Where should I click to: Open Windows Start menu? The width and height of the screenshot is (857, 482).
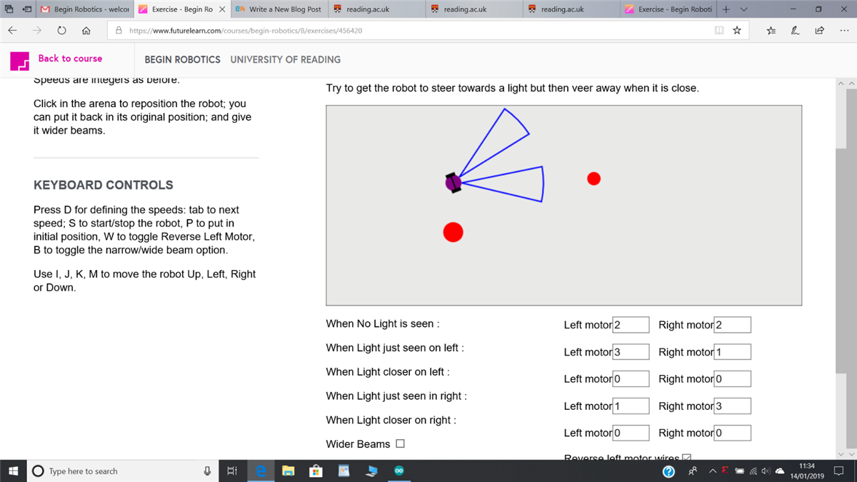click(13, 471)
